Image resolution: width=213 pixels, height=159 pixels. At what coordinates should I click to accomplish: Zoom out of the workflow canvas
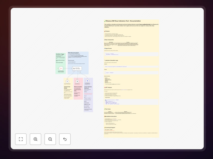[x=50, y=139]
